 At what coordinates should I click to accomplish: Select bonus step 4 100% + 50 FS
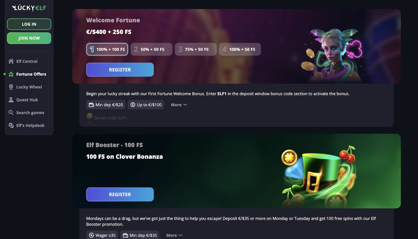240,49
